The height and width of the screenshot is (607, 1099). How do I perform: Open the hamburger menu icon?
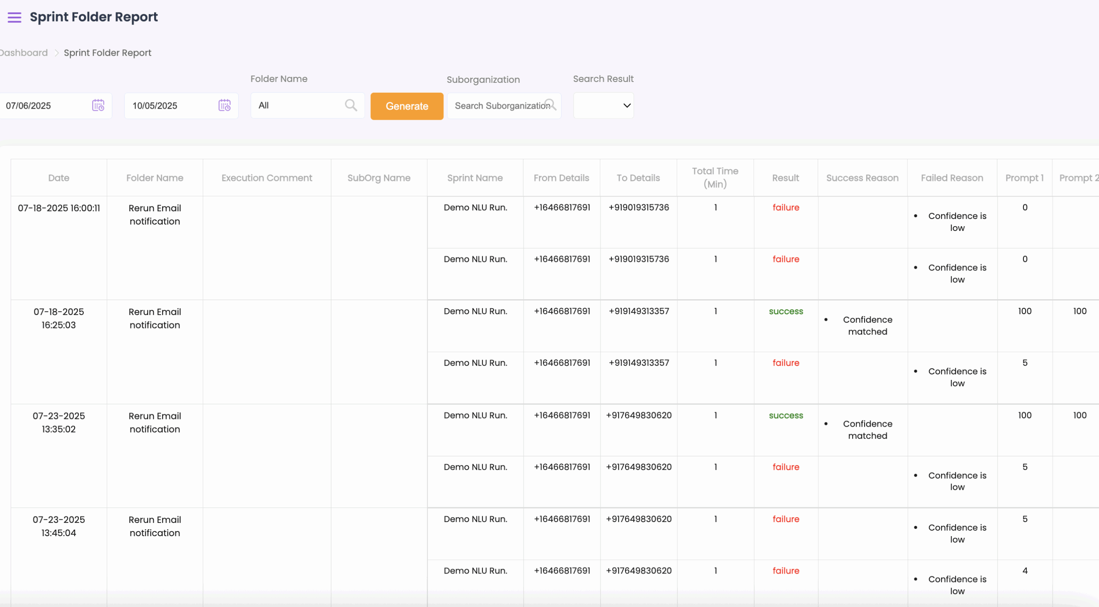click(x=15, y=17)
